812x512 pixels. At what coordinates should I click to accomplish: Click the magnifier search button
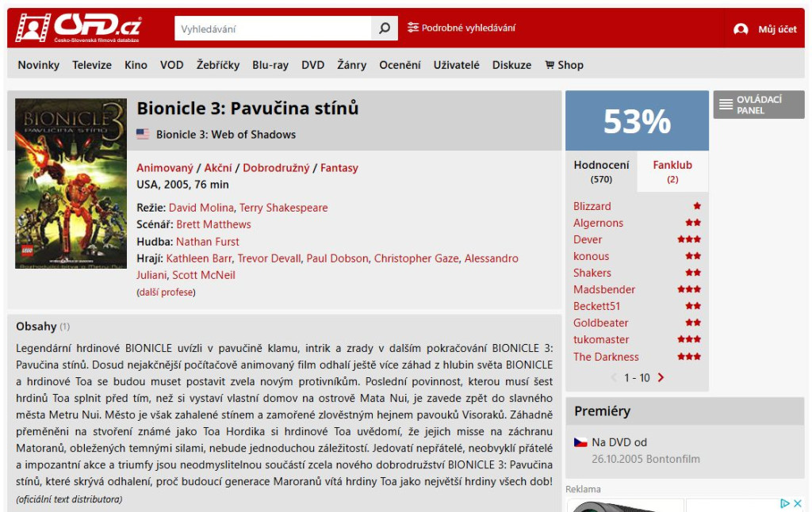click(x=385, y=28)
